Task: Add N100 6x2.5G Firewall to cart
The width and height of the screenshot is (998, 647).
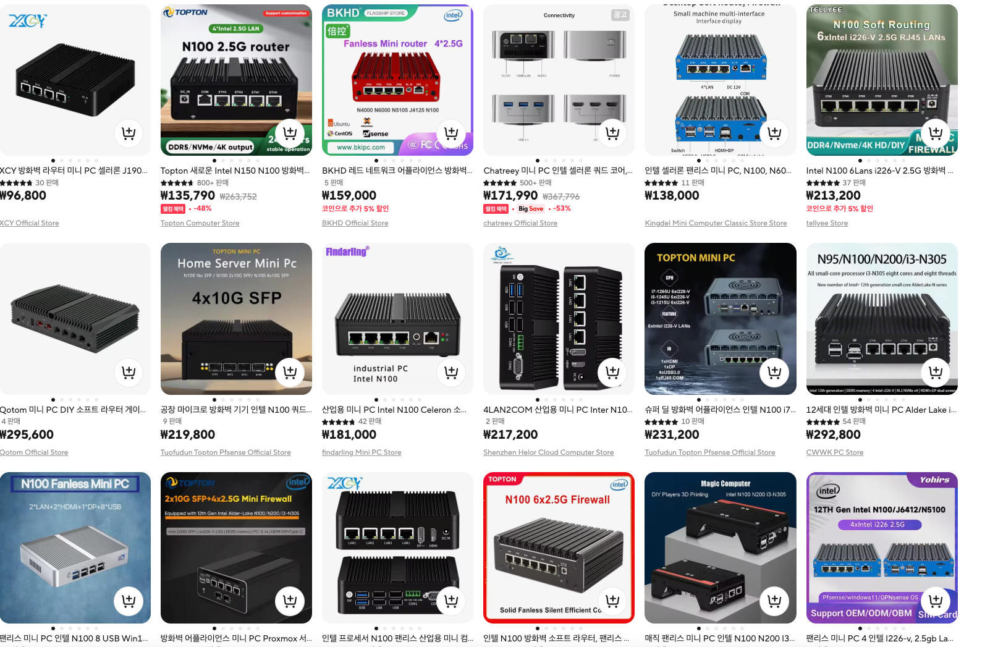Action: 612,601
